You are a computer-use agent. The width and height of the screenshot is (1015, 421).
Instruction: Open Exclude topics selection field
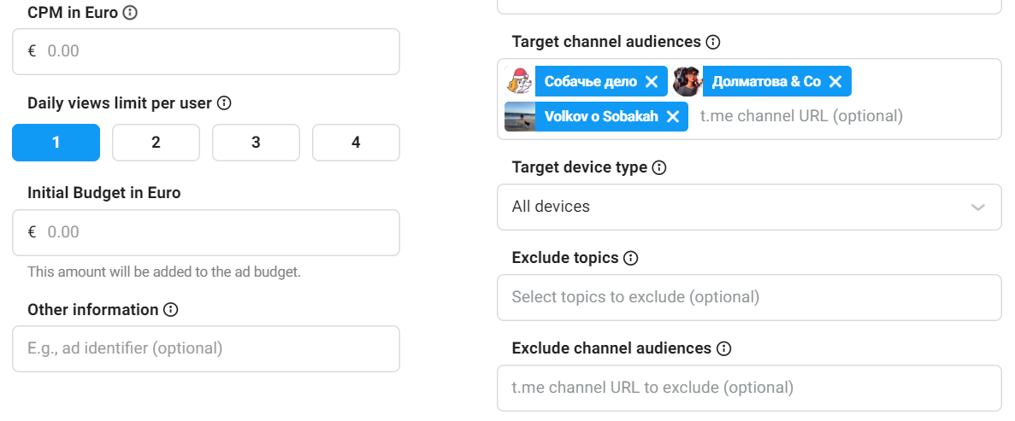tap(748, 297)
